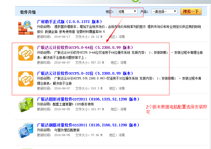Click the GSS2011 blue software icon
Screen dimensions: 211x149
tap(26, 131)
